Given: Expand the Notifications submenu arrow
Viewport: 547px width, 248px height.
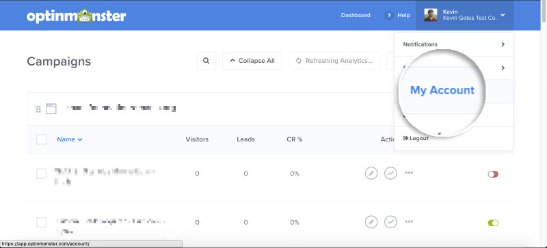Looking at the screenshot, I should pos(503,44).
